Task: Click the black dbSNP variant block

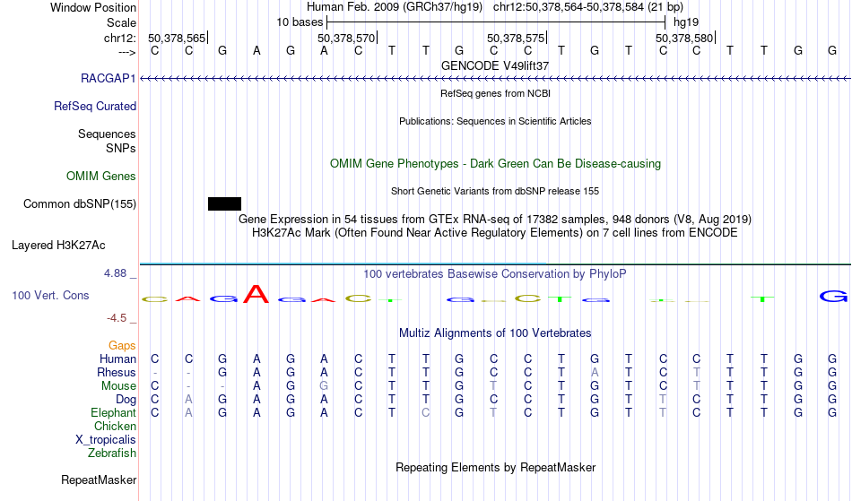Action: tap(224, 203)
